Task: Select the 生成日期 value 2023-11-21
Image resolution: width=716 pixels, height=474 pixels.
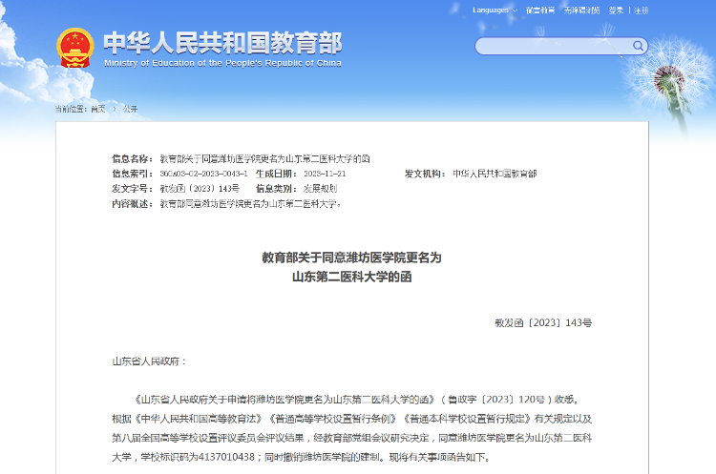Action: click(325, 174)
